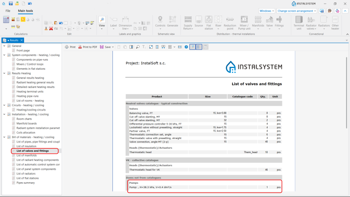This screenshot has height=197, width=350.
Task: Collapse Bill of materials - heating / cooling node
Action: (4, 137)
